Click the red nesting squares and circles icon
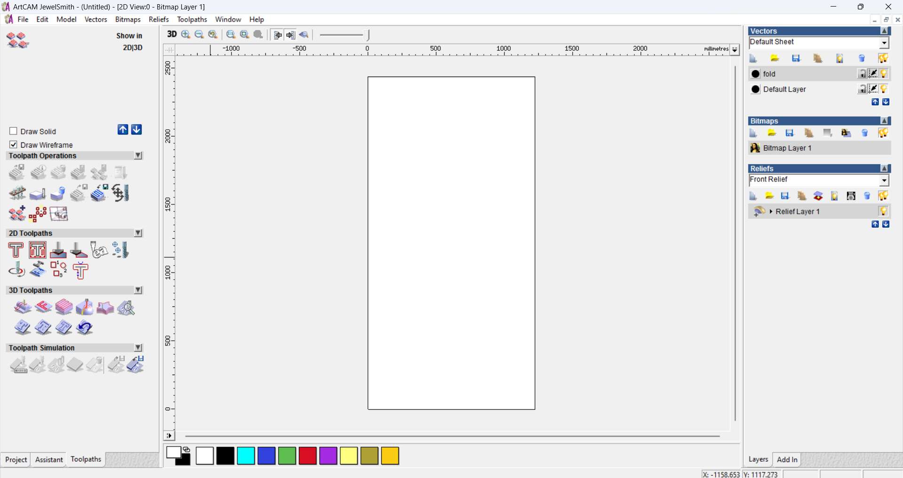The image size is (903, 478). 38,214
